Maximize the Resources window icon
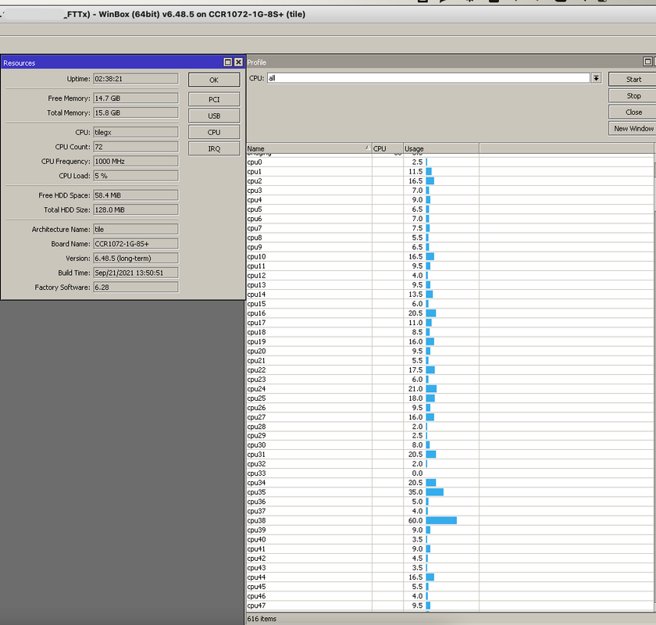The image size is (656, 625). click(x=227, y=62)
